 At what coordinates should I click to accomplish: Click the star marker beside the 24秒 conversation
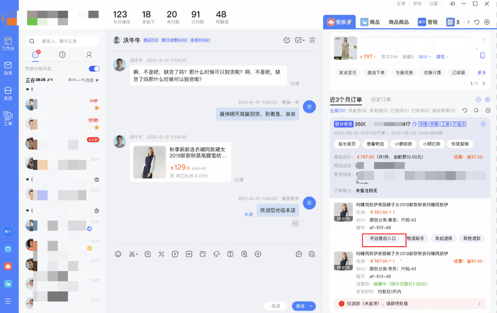(96, 107)
